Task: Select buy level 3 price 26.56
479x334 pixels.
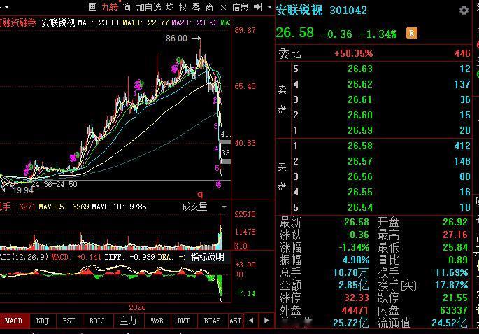Action: (x=360, y=176)
